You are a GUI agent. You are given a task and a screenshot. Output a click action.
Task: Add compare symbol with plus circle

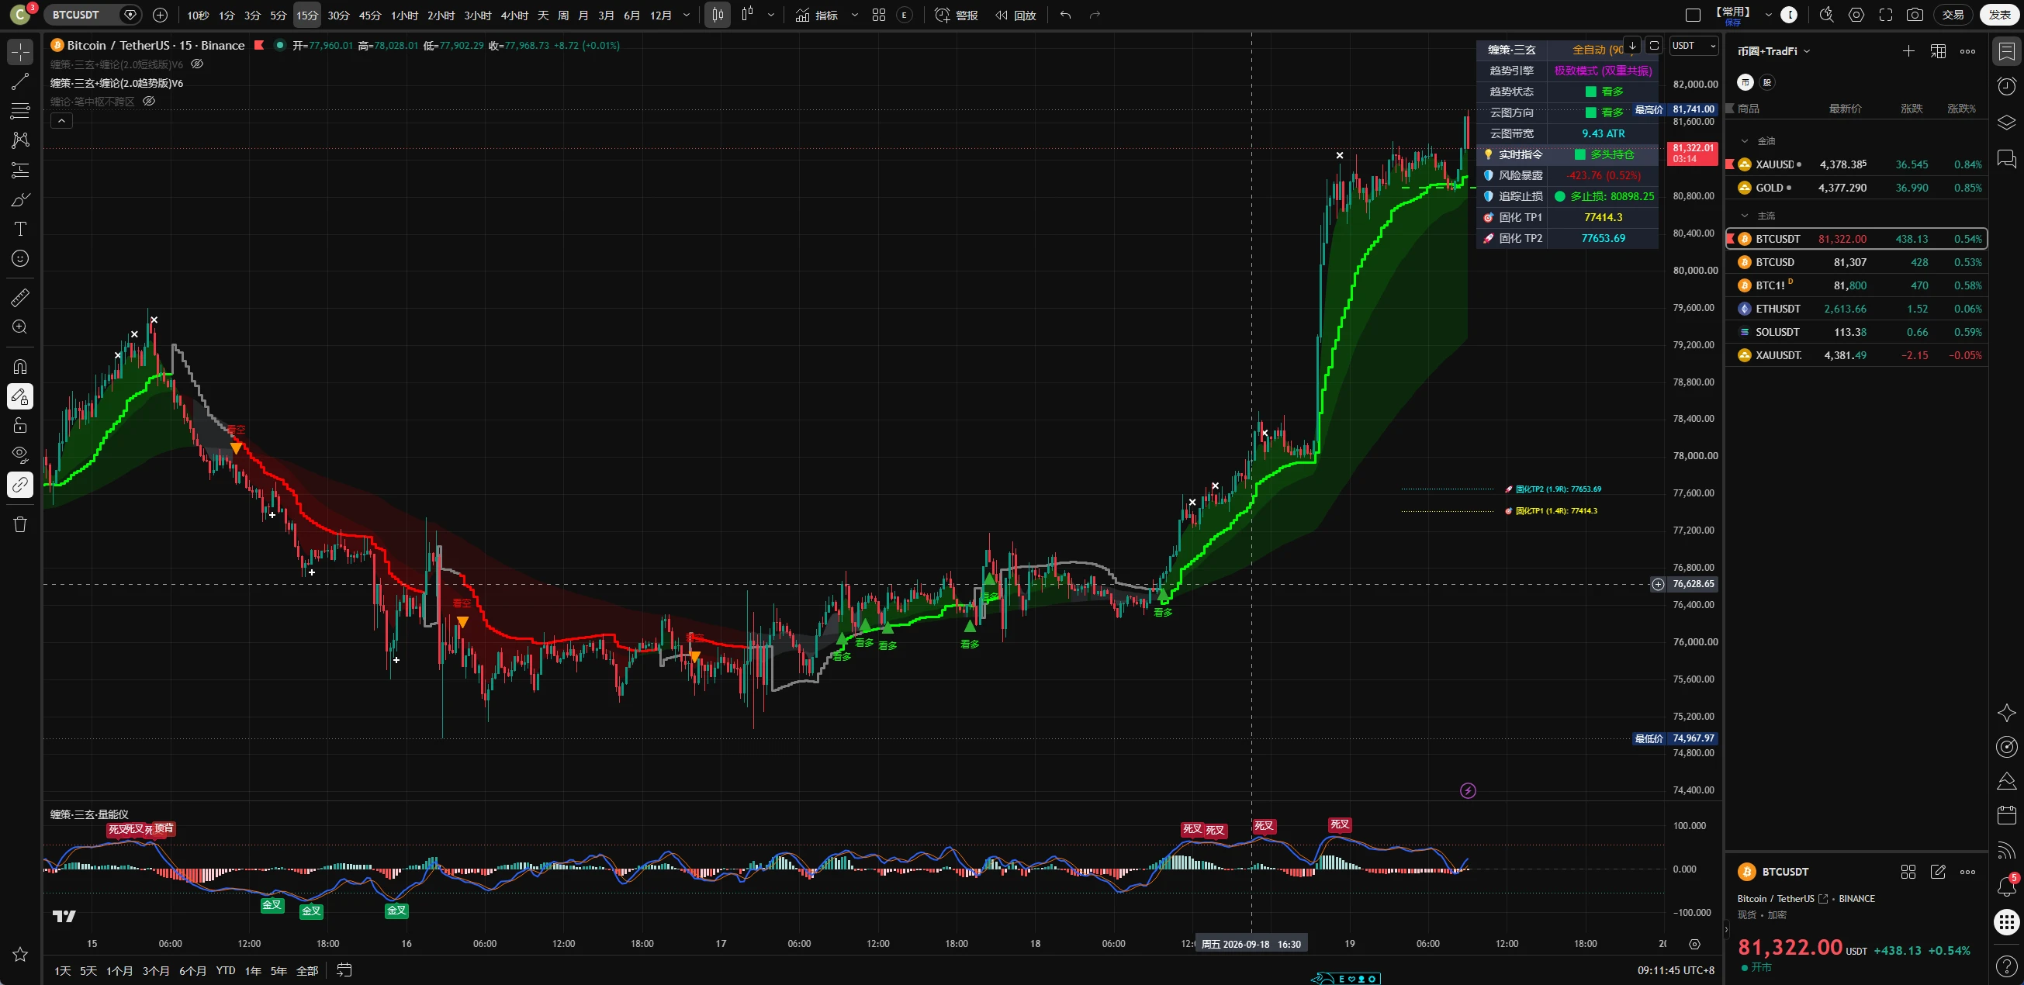point(161,15)
